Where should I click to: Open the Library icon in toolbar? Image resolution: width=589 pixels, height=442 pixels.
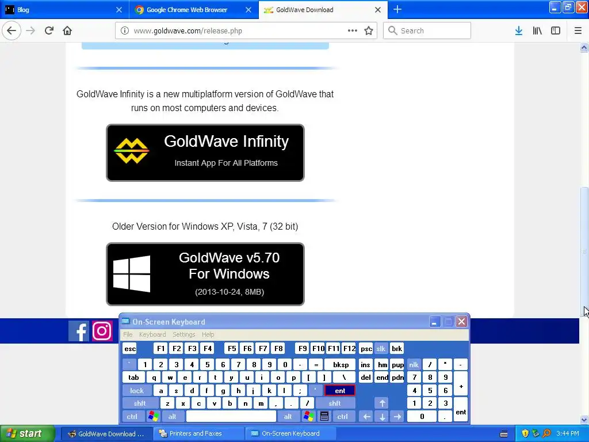coord(537,31)
